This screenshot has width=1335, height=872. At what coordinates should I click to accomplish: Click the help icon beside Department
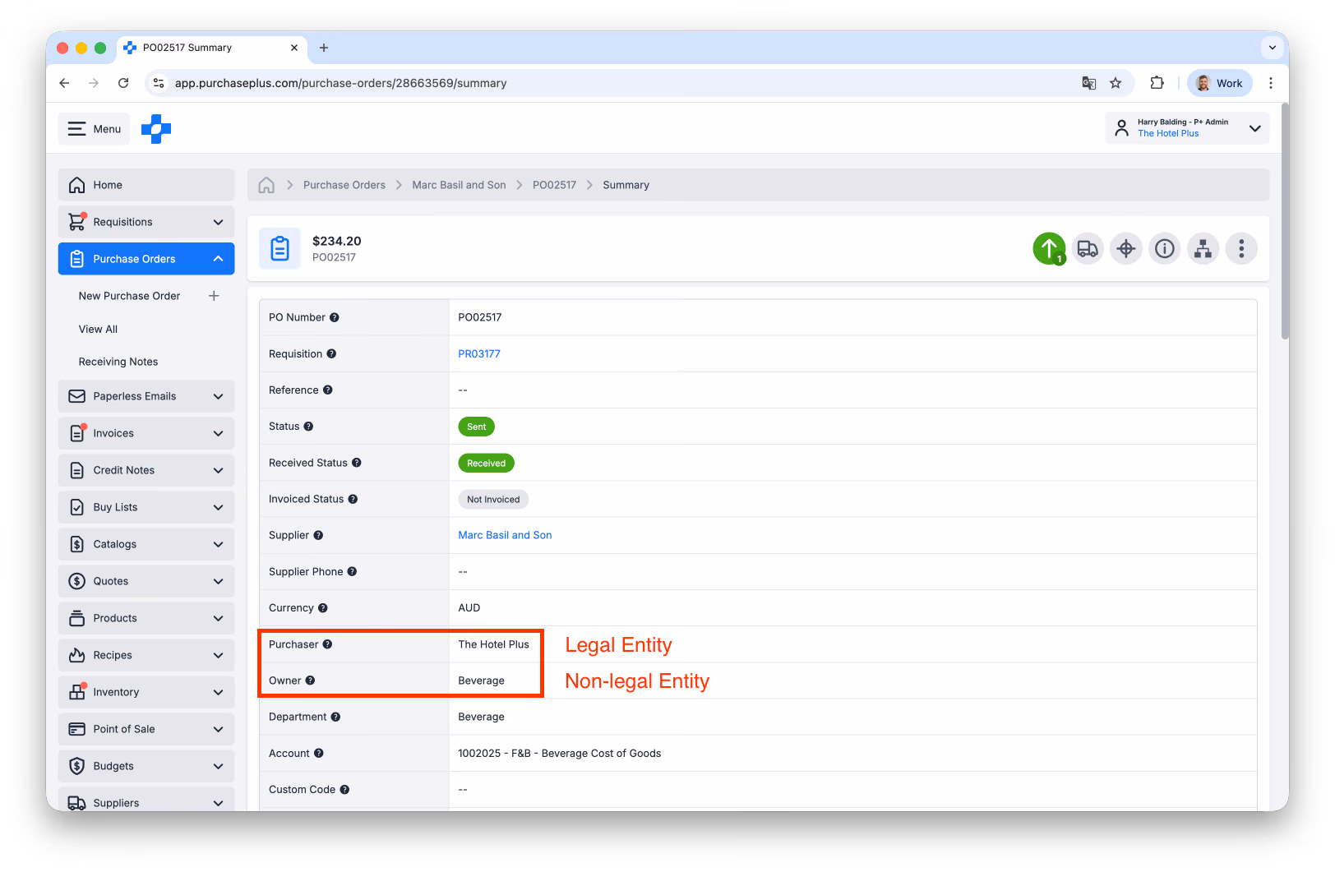coord(335,717)
